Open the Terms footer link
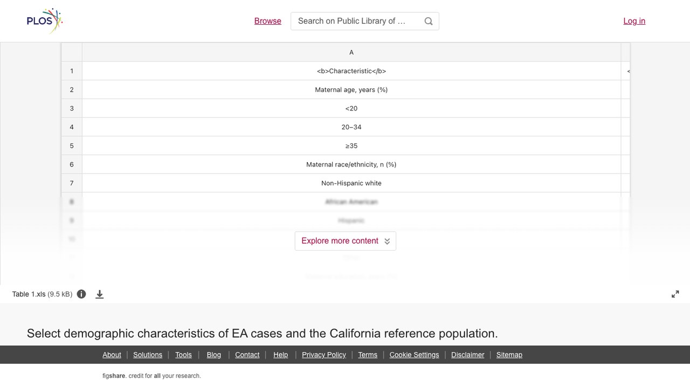Viewport: 690px width, 388px height. (x=368, y=355)
